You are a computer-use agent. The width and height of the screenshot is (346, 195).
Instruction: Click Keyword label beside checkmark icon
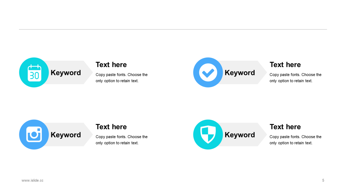[x=240, y=73]
